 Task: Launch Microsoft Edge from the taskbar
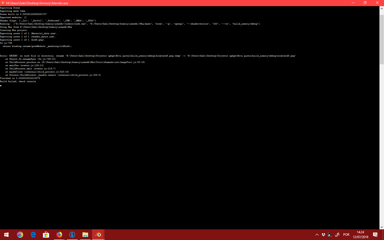tap(33, 235)
